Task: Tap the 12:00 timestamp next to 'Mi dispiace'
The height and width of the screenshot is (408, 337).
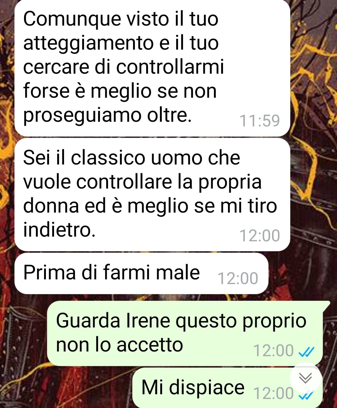Action: [273, 394]
